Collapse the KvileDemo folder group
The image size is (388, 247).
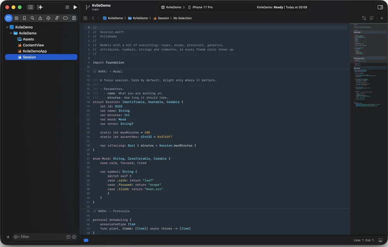(11, 33)
